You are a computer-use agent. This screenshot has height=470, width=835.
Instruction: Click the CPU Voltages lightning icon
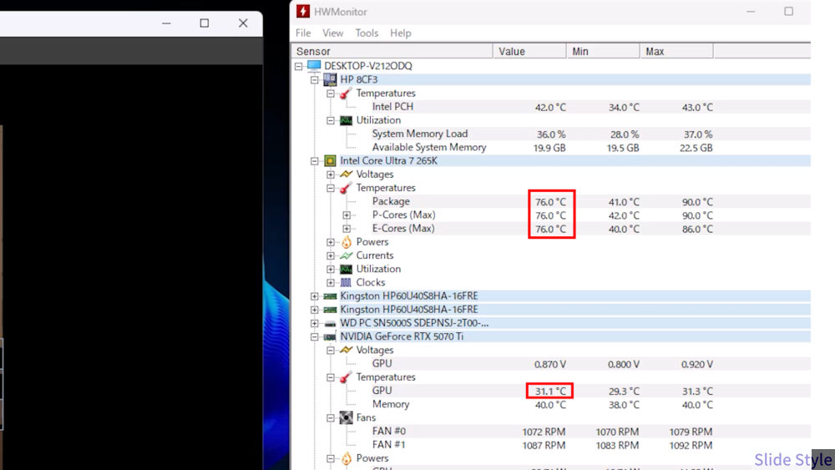click(347, 174)
